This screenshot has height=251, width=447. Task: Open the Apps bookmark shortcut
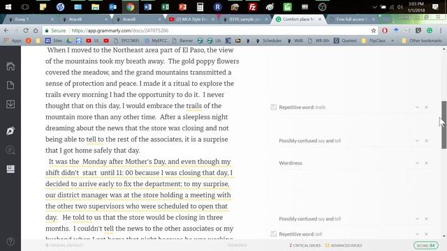pyautogui.click(x=13, y=40)
